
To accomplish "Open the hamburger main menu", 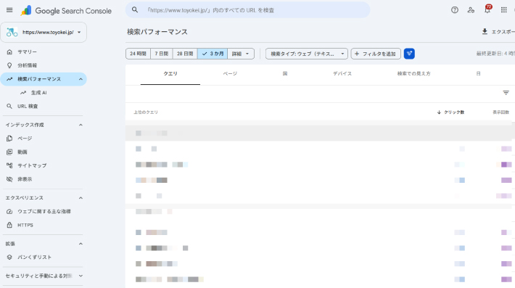I will (x=9, y=10).
